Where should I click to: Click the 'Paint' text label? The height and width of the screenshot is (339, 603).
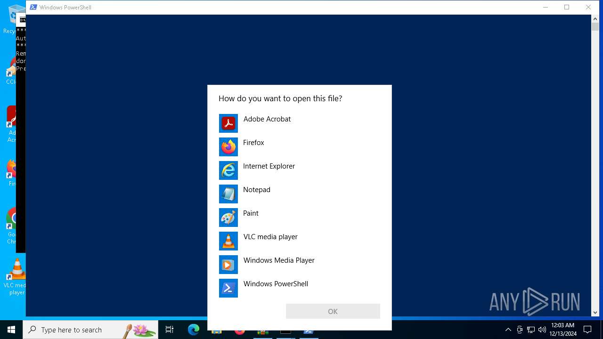[x=251, y=213]
